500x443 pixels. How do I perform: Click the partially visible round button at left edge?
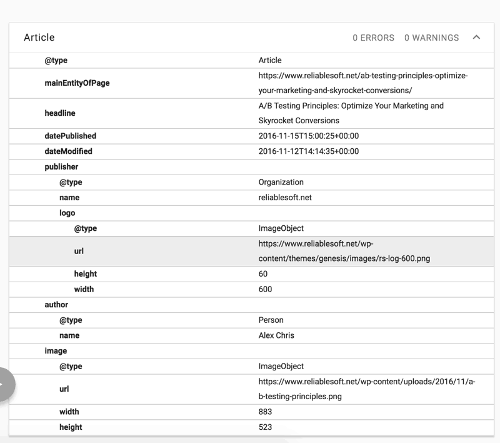coord(5,384)
